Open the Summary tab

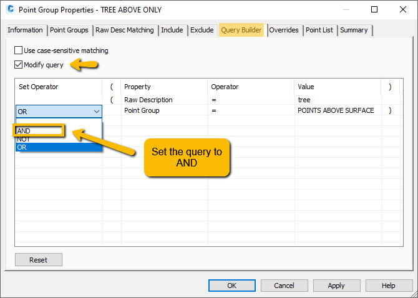354,30
